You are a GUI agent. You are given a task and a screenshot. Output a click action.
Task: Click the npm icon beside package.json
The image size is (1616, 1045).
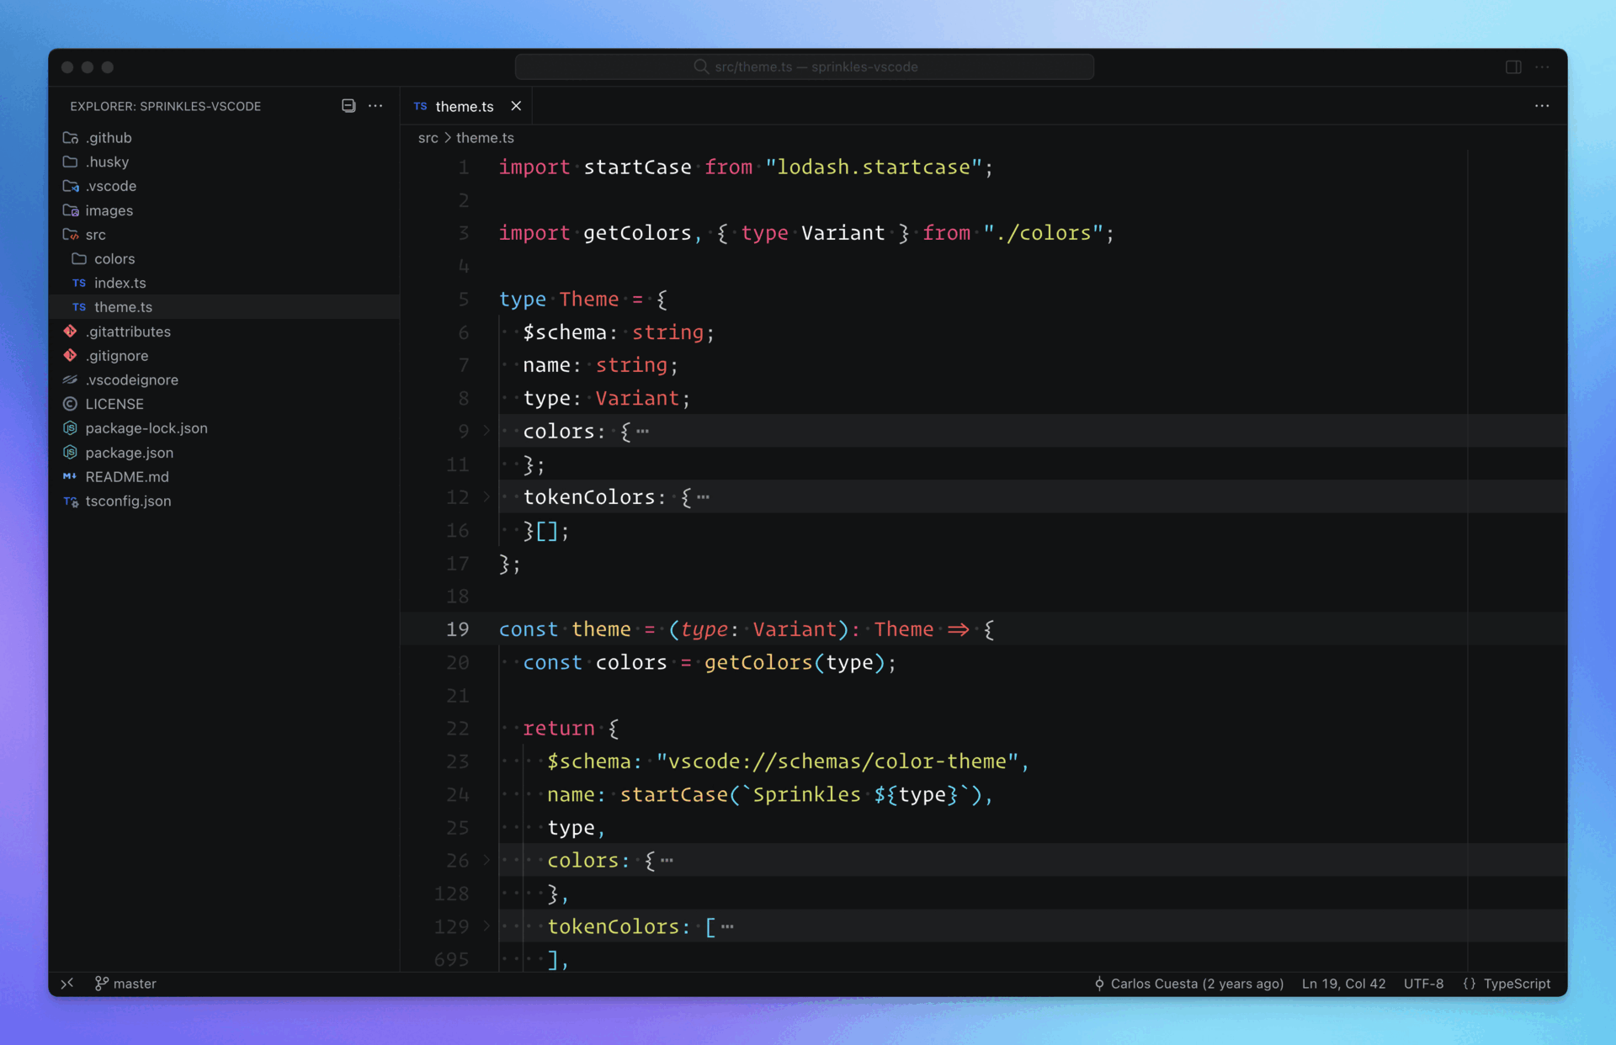tap(70, 453)
